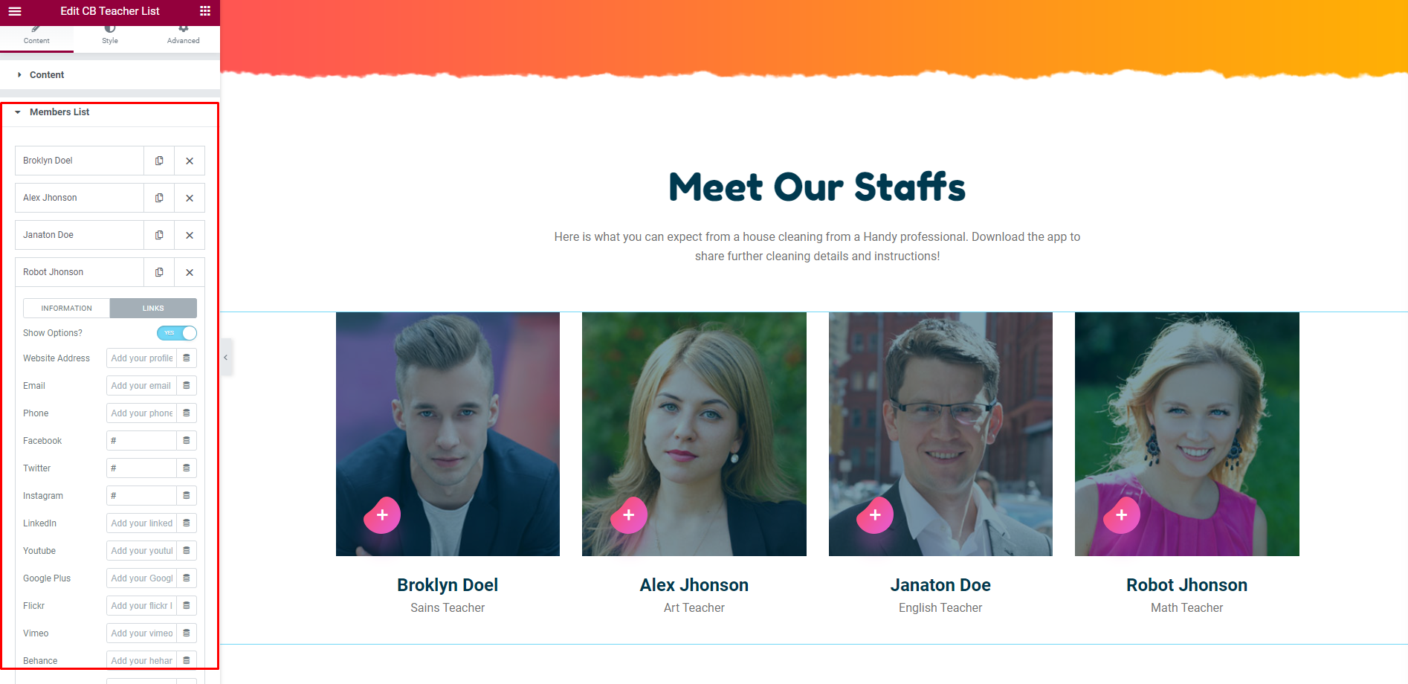Select the LINKS tab button
1408x684 pixels.
point(153,308)
